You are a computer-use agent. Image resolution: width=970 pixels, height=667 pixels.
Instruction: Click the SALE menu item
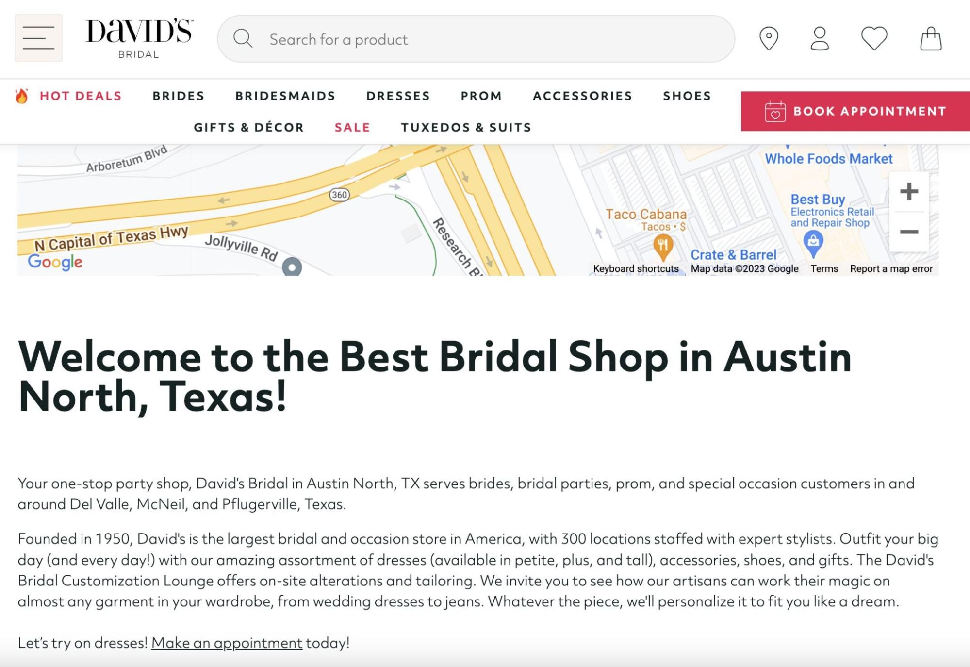pos(352,127)
